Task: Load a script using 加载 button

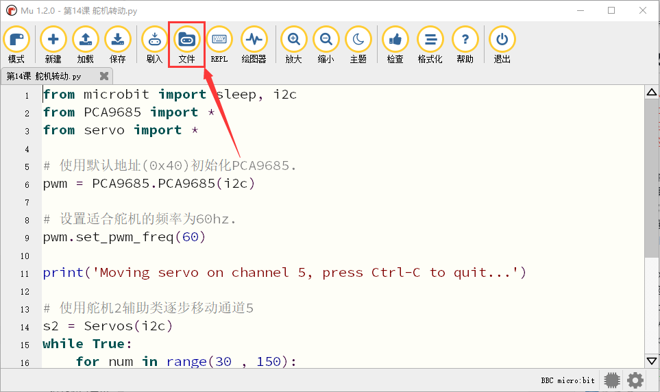Action: (86, 45)
